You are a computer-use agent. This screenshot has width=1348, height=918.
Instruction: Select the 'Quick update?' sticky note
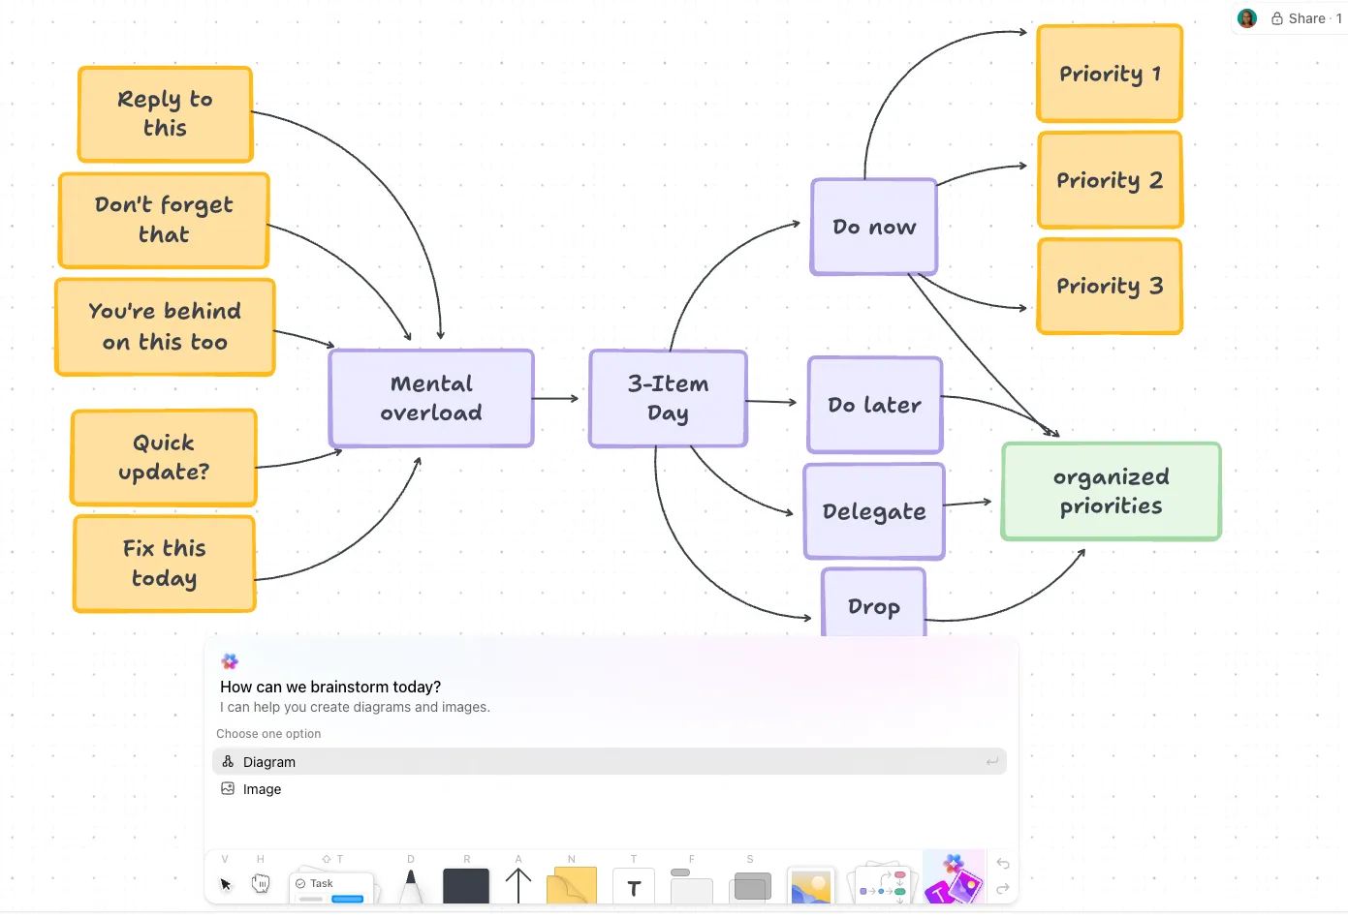point(164,457)
